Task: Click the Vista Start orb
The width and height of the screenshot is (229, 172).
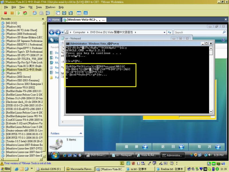Action: click(55, 155)
